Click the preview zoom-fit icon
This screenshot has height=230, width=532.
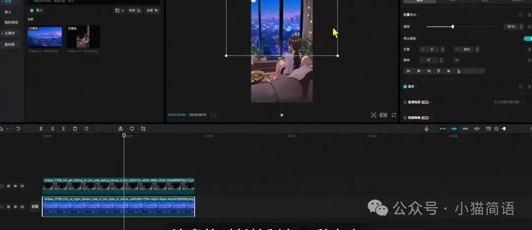pyautogui.click(x=373, y=115)
